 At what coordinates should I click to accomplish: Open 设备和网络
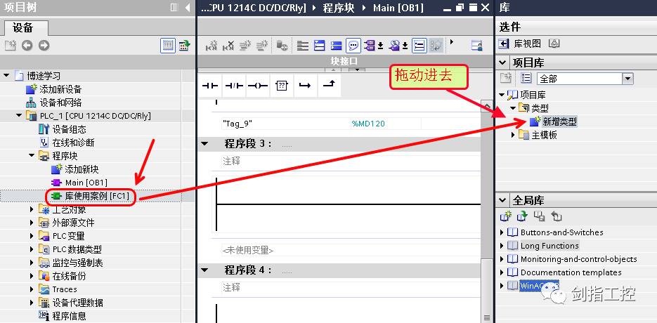tap(60, 103)
